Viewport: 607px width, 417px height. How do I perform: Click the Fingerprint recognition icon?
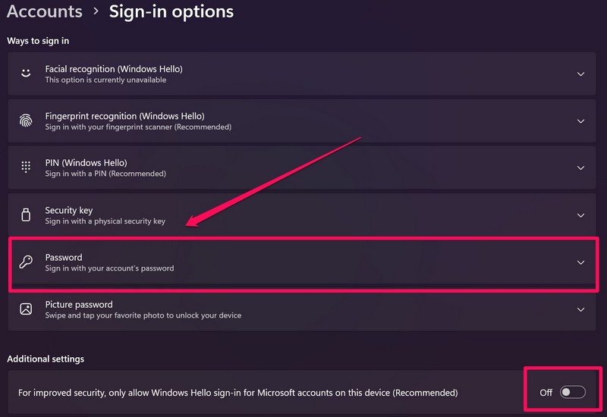click(26, 121)
